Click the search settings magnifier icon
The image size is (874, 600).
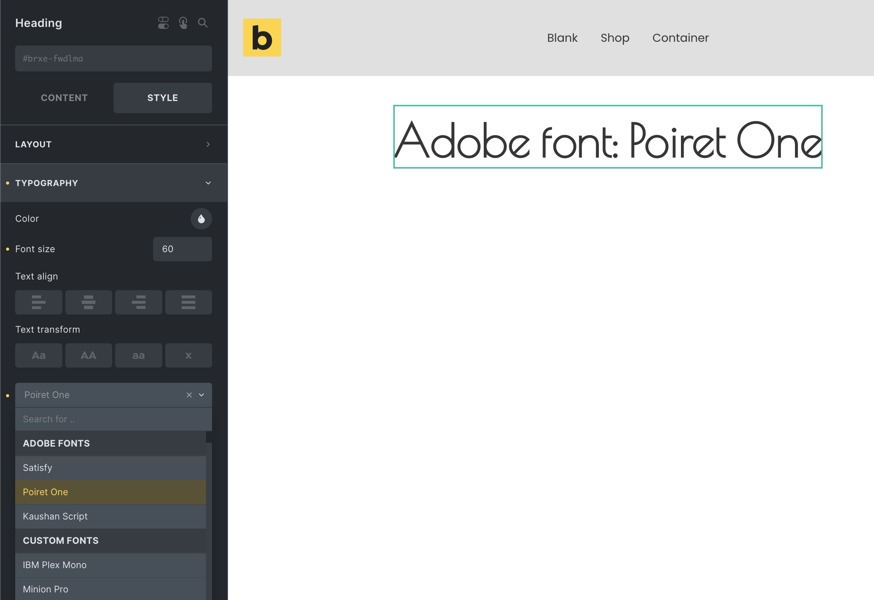pos(203,23)
